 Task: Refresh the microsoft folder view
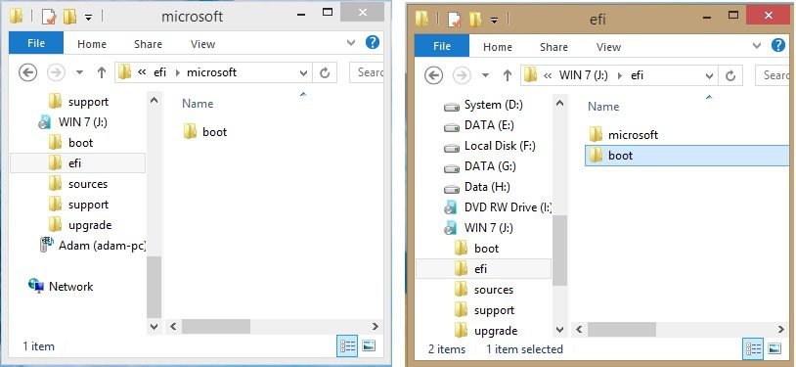tap(325, 72)
